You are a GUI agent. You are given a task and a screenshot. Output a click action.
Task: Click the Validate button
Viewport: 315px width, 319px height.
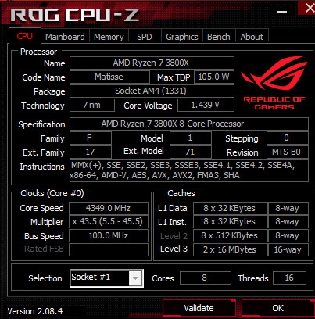tap(199, 308)
